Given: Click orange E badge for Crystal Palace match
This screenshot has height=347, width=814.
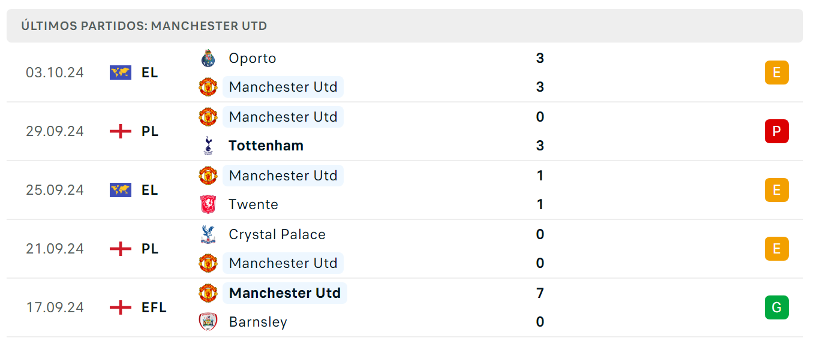Looking at the screenshot, I should click(776, 249).
